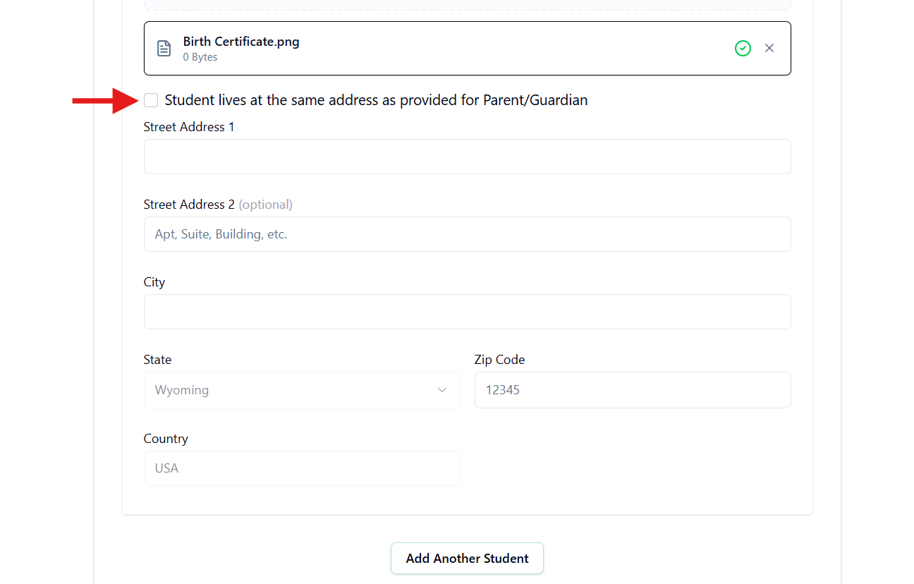Click the green upload success checkmark icon
The image size is (914, 584).
click(743, 48)
